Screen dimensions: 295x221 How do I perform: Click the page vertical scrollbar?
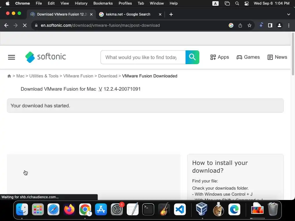pos(293,54)
